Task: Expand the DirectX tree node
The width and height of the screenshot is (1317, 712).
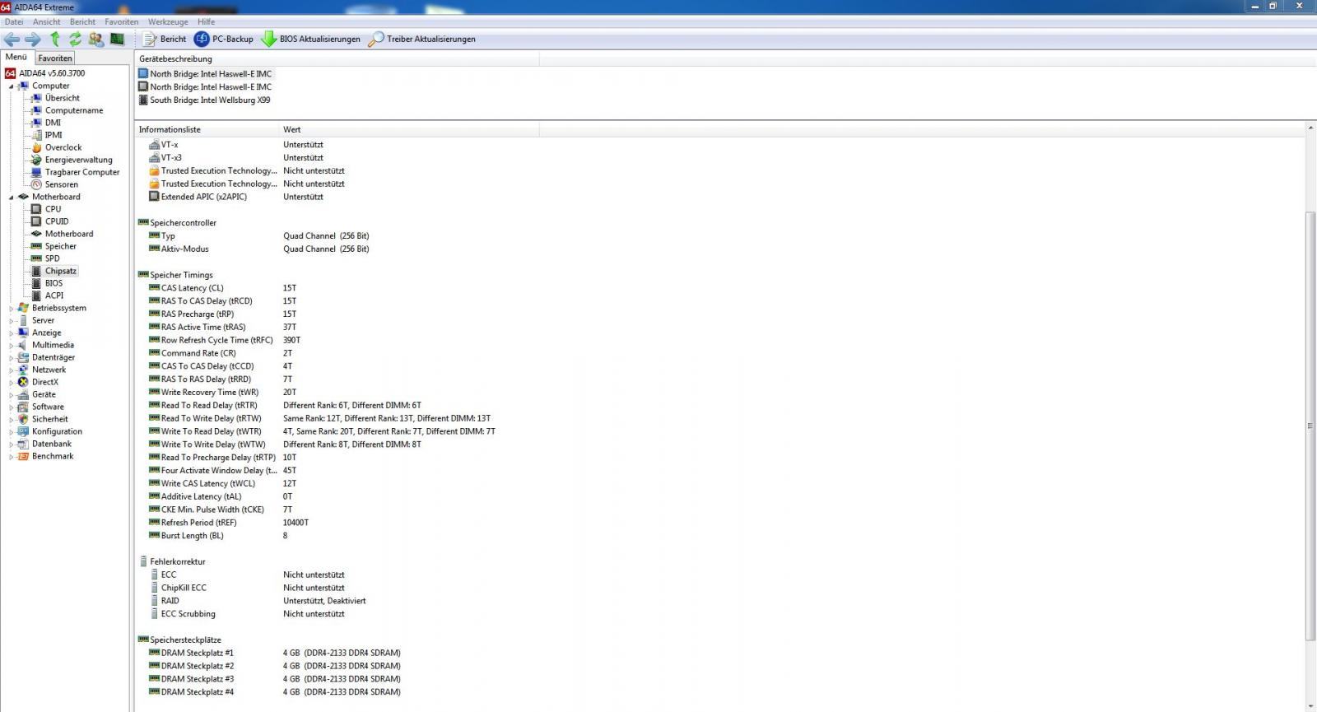Action: pyautogui.click(x=12, y=382)
